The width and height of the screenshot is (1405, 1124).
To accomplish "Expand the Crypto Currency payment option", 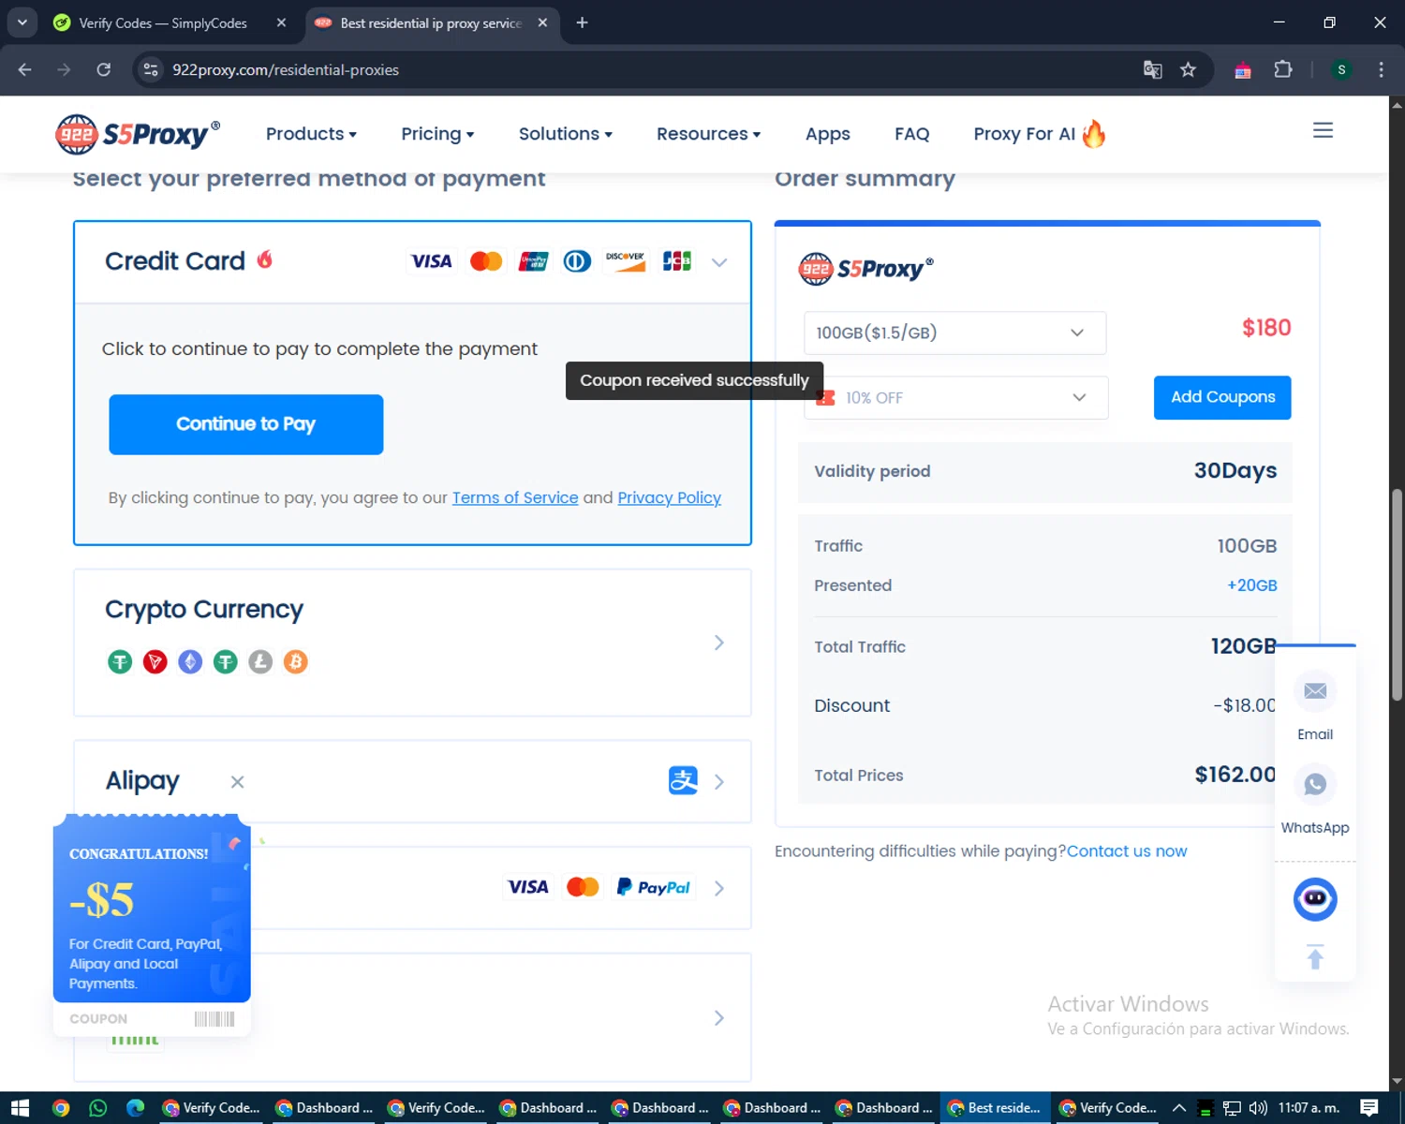I will pyautogui.click(x=719, y=643).
